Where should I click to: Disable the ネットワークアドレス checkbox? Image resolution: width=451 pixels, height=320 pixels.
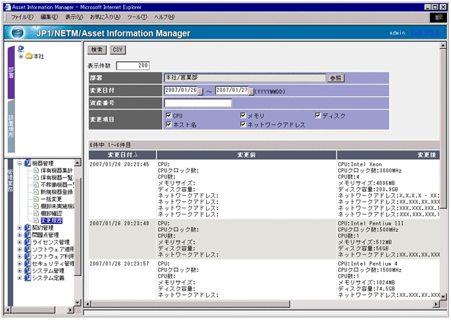click(243, 124)
